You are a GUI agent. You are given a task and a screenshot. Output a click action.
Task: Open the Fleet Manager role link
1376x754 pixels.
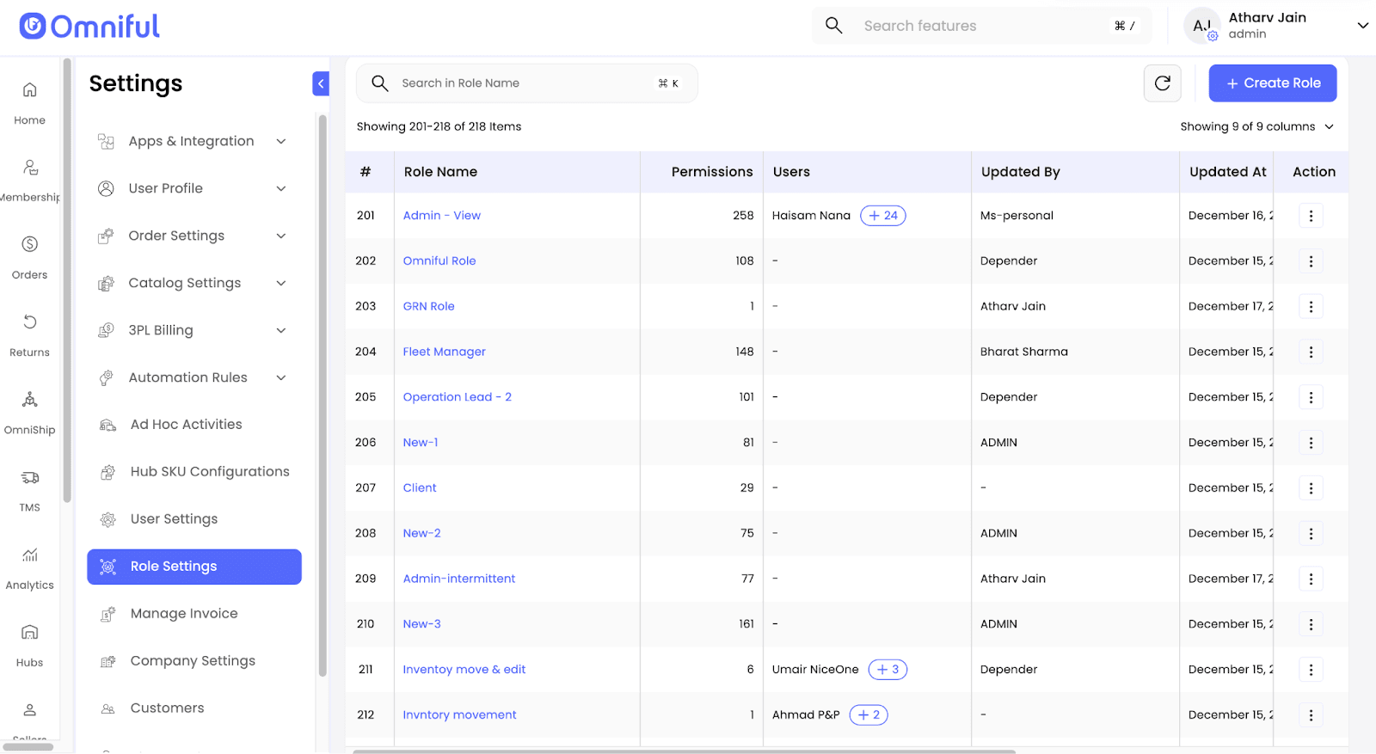tap(444, 352)
